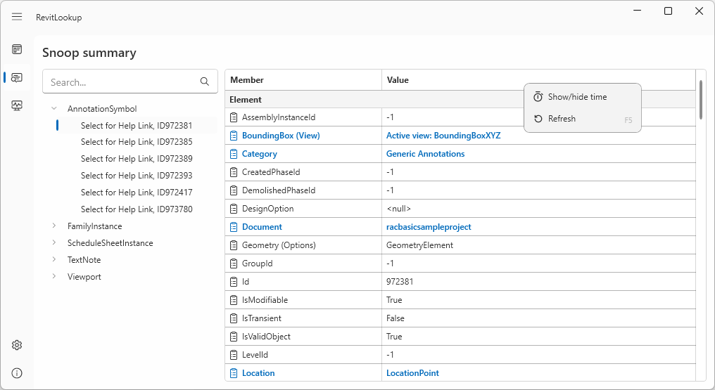Click the icon beside IsValidObject
This screenshot has height=390, width=715.
click(x=234, y=337)
